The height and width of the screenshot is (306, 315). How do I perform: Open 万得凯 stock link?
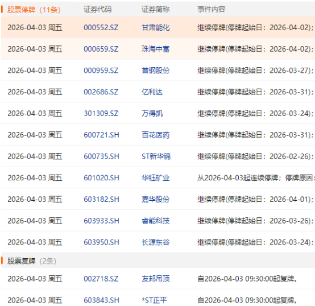click(152, 114)
